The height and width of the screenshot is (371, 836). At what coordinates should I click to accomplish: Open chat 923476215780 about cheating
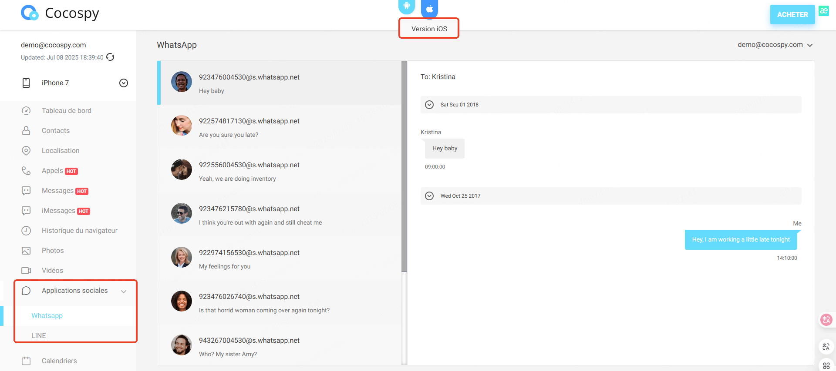[x=279, y=214]
